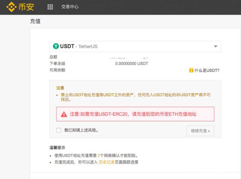Click the 总额 label

tap(53, 57)
